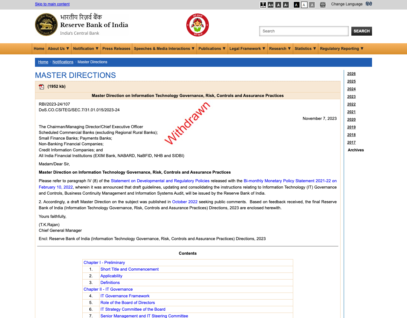Switch language to Hindi
This screenshot has height=318, width=407.
click(x=369, y=4)
